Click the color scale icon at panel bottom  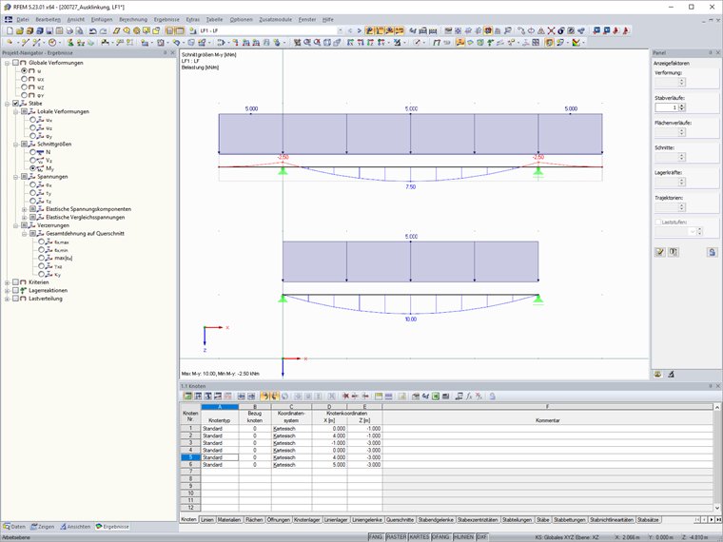[x=658, y=375]
